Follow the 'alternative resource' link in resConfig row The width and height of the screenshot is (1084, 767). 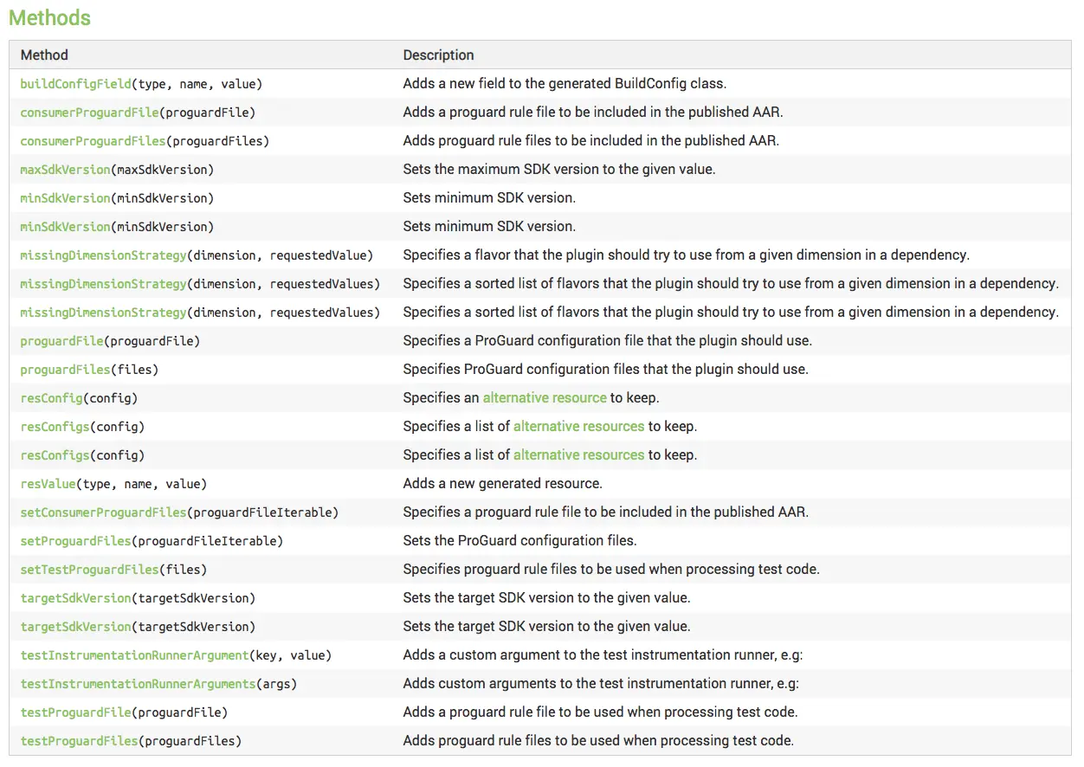click(544, 398)
